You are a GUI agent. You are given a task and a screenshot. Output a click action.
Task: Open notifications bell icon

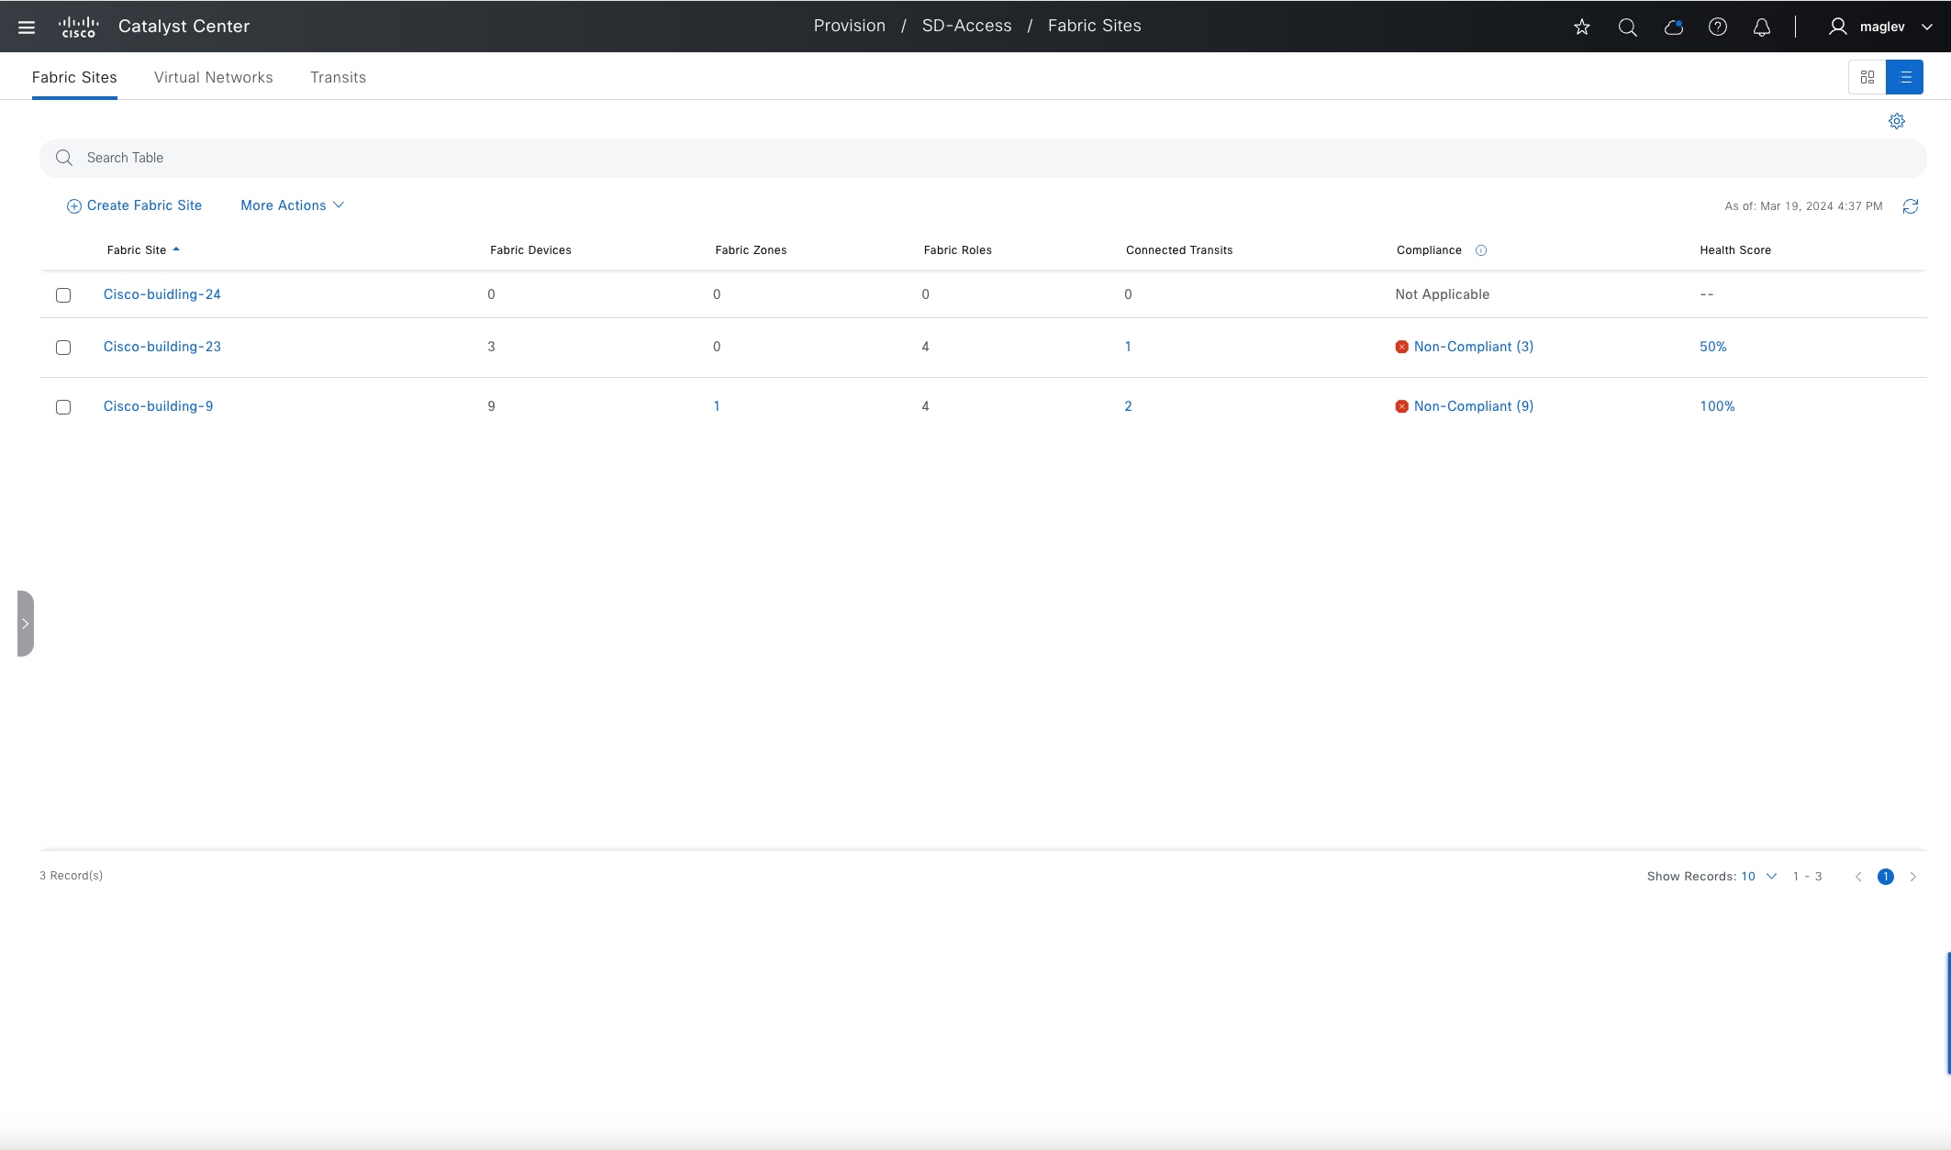click(x=1761, y=27)
